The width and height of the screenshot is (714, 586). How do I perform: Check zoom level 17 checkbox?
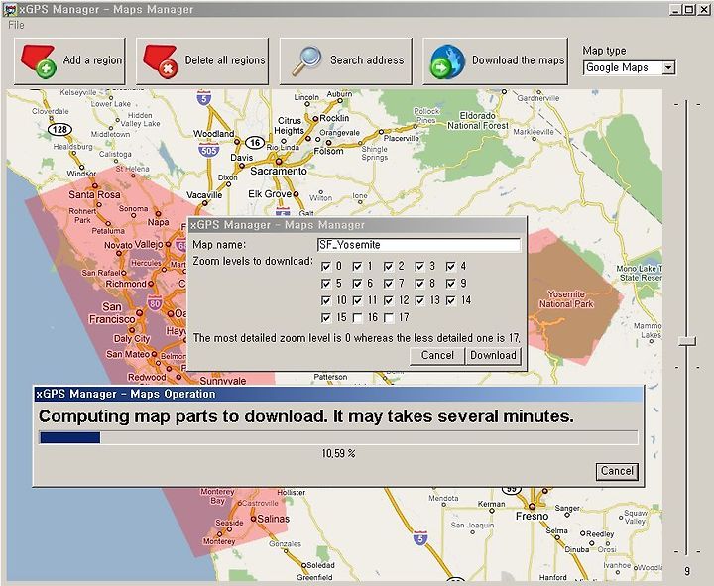click(x=389, y=318)
